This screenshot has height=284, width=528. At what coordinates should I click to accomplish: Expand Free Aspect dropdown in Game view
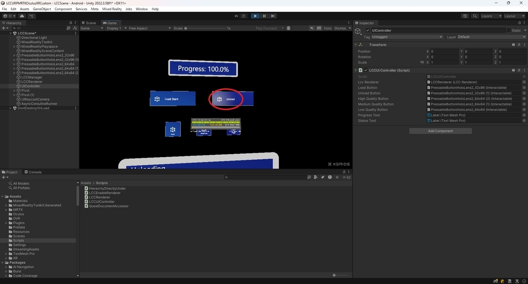[x=150, y=28]
